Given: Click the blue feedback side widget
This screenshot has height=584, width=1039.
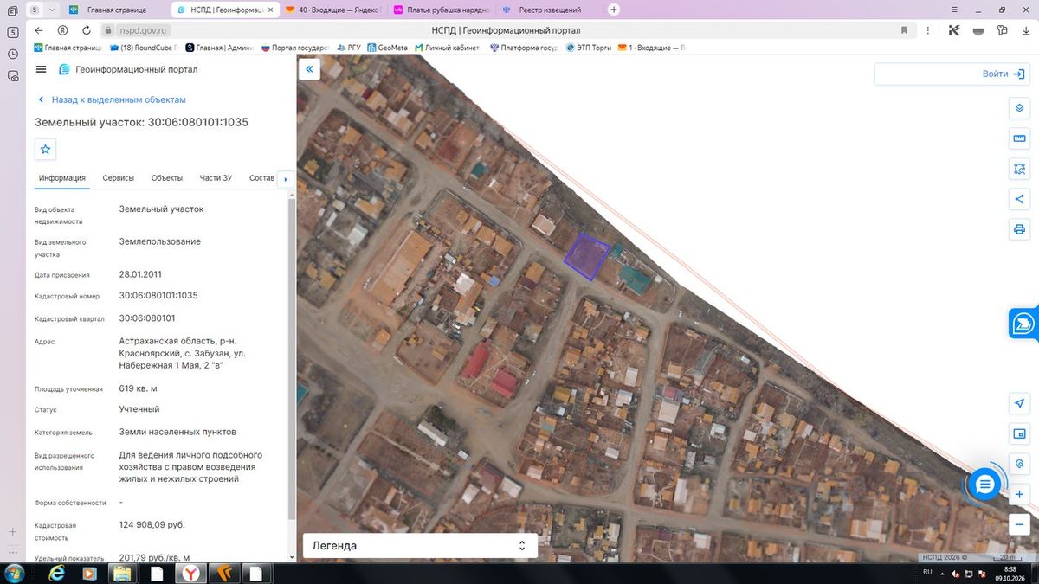Looking at the screenshot, I should [1024, 323].
